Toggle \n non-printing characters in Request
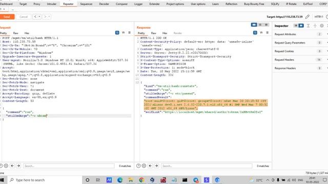The width and height of the screenshot is (328, 184). point(124,33)
